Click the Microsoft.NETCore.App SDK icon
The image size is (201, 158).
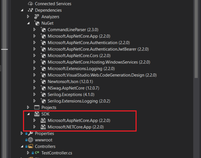click(x=43, y=127)
